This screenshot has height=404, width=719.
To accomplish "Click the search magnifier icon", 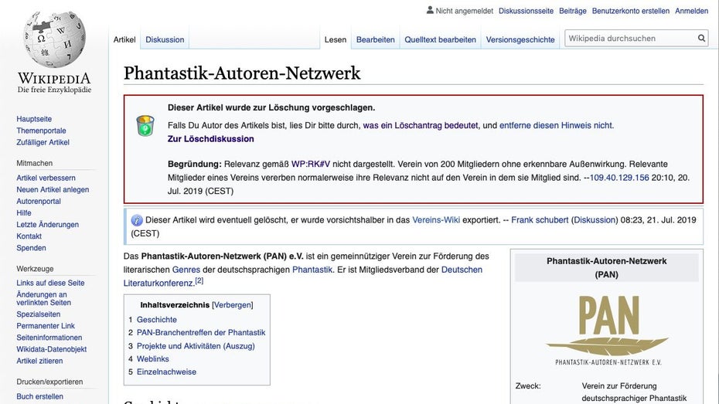I will click(701, 39).
